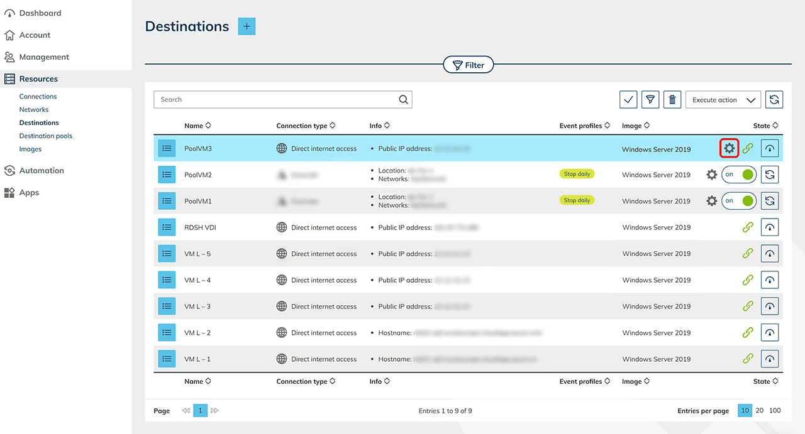This screenshot has width=805, height=434.
Task: Click the trash delete icon in toolbar
Action: (x=672, y=99)
